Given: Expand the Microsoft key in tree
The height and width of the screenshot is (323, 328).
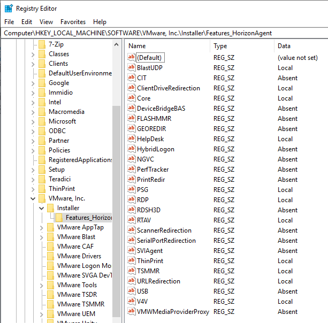Looking at the screenshot, I should pyautogui.click(x=33, y=122).
